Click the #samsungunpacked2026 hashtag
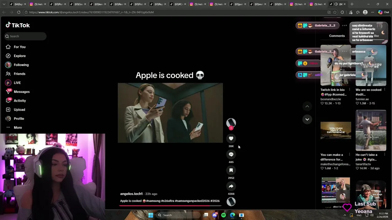 pos(192,201)
